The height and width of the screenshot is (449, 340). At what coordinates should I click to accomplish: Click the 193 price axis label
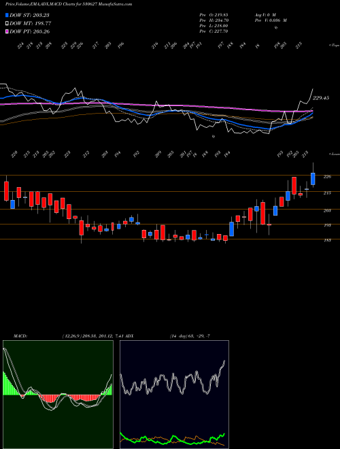[327, 225]
